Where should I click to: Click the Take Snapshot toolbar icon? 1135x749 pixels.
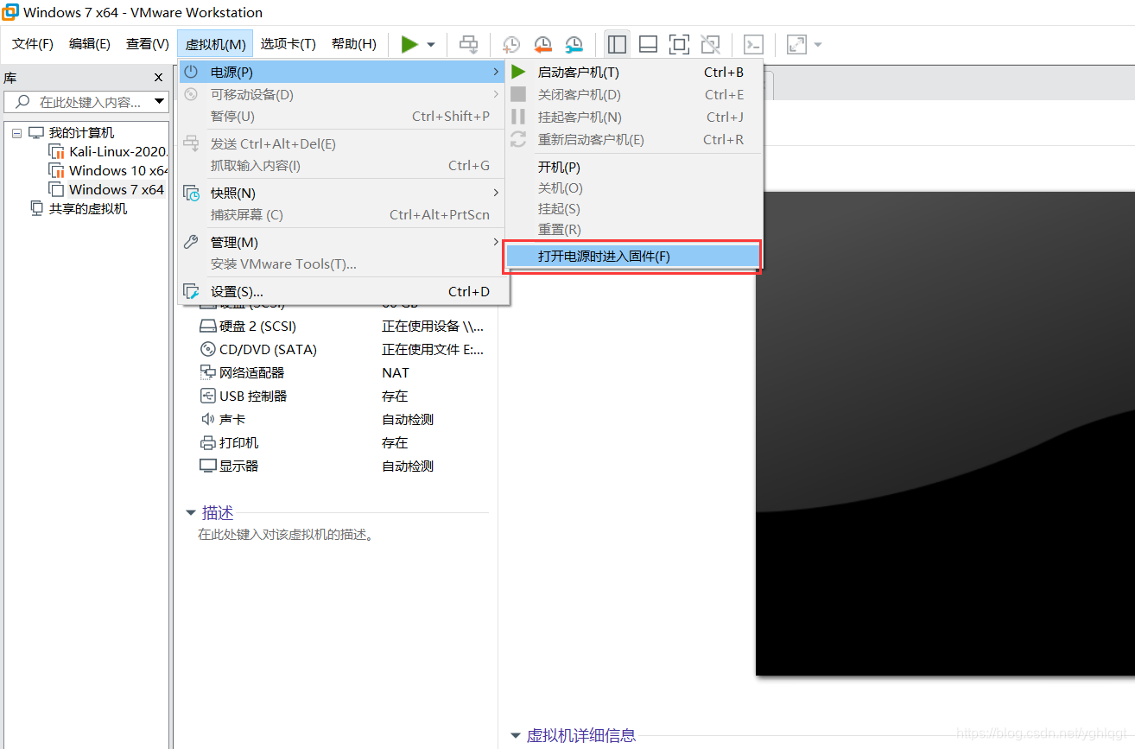[x=511, y=45]
